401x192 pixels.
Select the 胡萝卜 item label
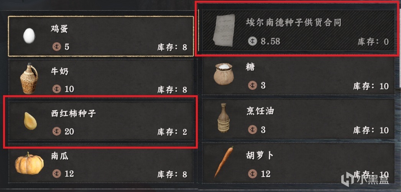coord(260,155)
